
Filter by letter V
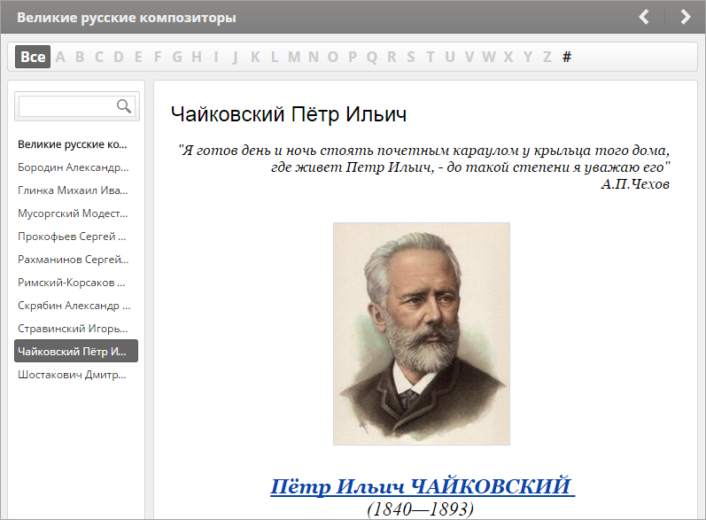click(x=469, y=57)
